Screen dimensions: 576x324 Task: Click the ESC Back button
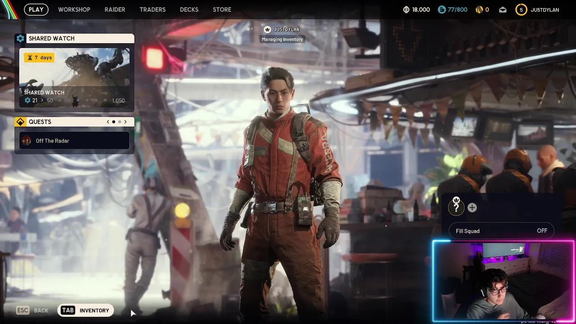32,310
